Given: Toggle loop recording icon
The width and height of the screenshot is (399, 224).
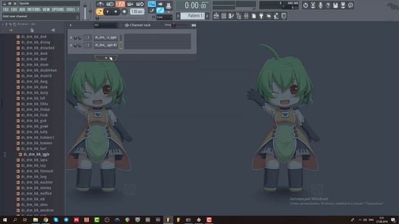Looking at the screenshot, I should [140, 4].
